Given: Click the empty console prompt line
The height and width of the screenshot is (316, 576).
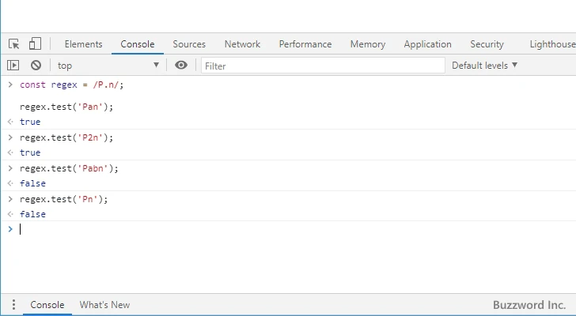Looking at the screenshot, I should coord(237,229).
